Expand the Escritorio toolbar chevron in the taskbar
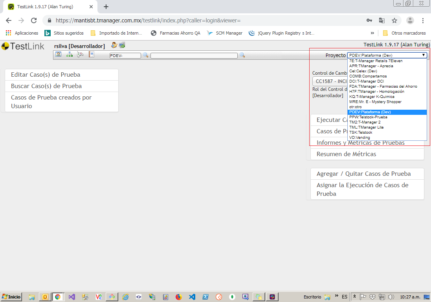The height and width of the screenshot is (302, 431). 336,296
